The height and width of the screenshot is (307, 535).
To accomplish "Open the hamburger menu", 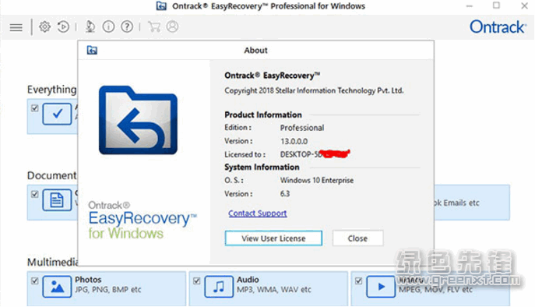I will (x=16, y=27).
